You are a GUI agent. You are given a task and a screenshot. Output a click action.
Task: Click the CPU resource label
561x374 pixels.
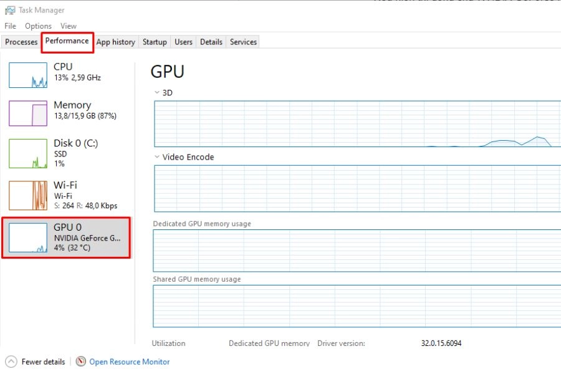click(63, 67)
